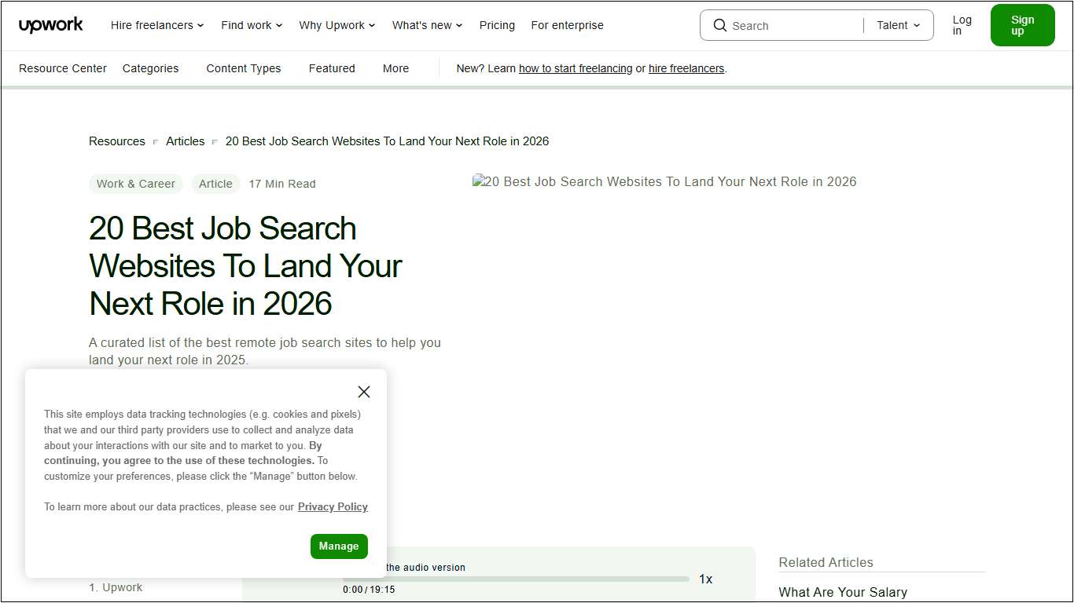This screenshot has height=603, width=1074.
Task: Click the search magnifier icon
Action: click(719, 25)
